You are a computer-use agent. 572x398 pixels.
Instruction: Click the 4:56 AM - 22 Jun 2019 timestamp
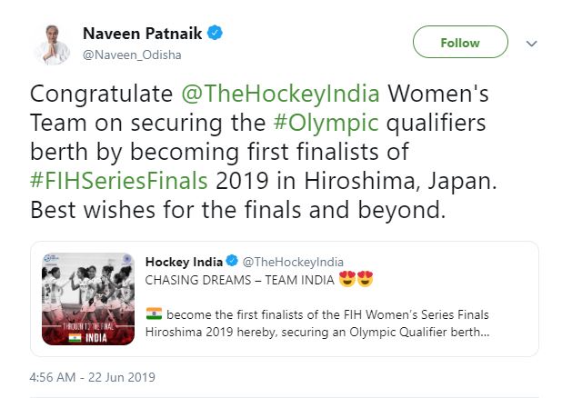point(92,377)
